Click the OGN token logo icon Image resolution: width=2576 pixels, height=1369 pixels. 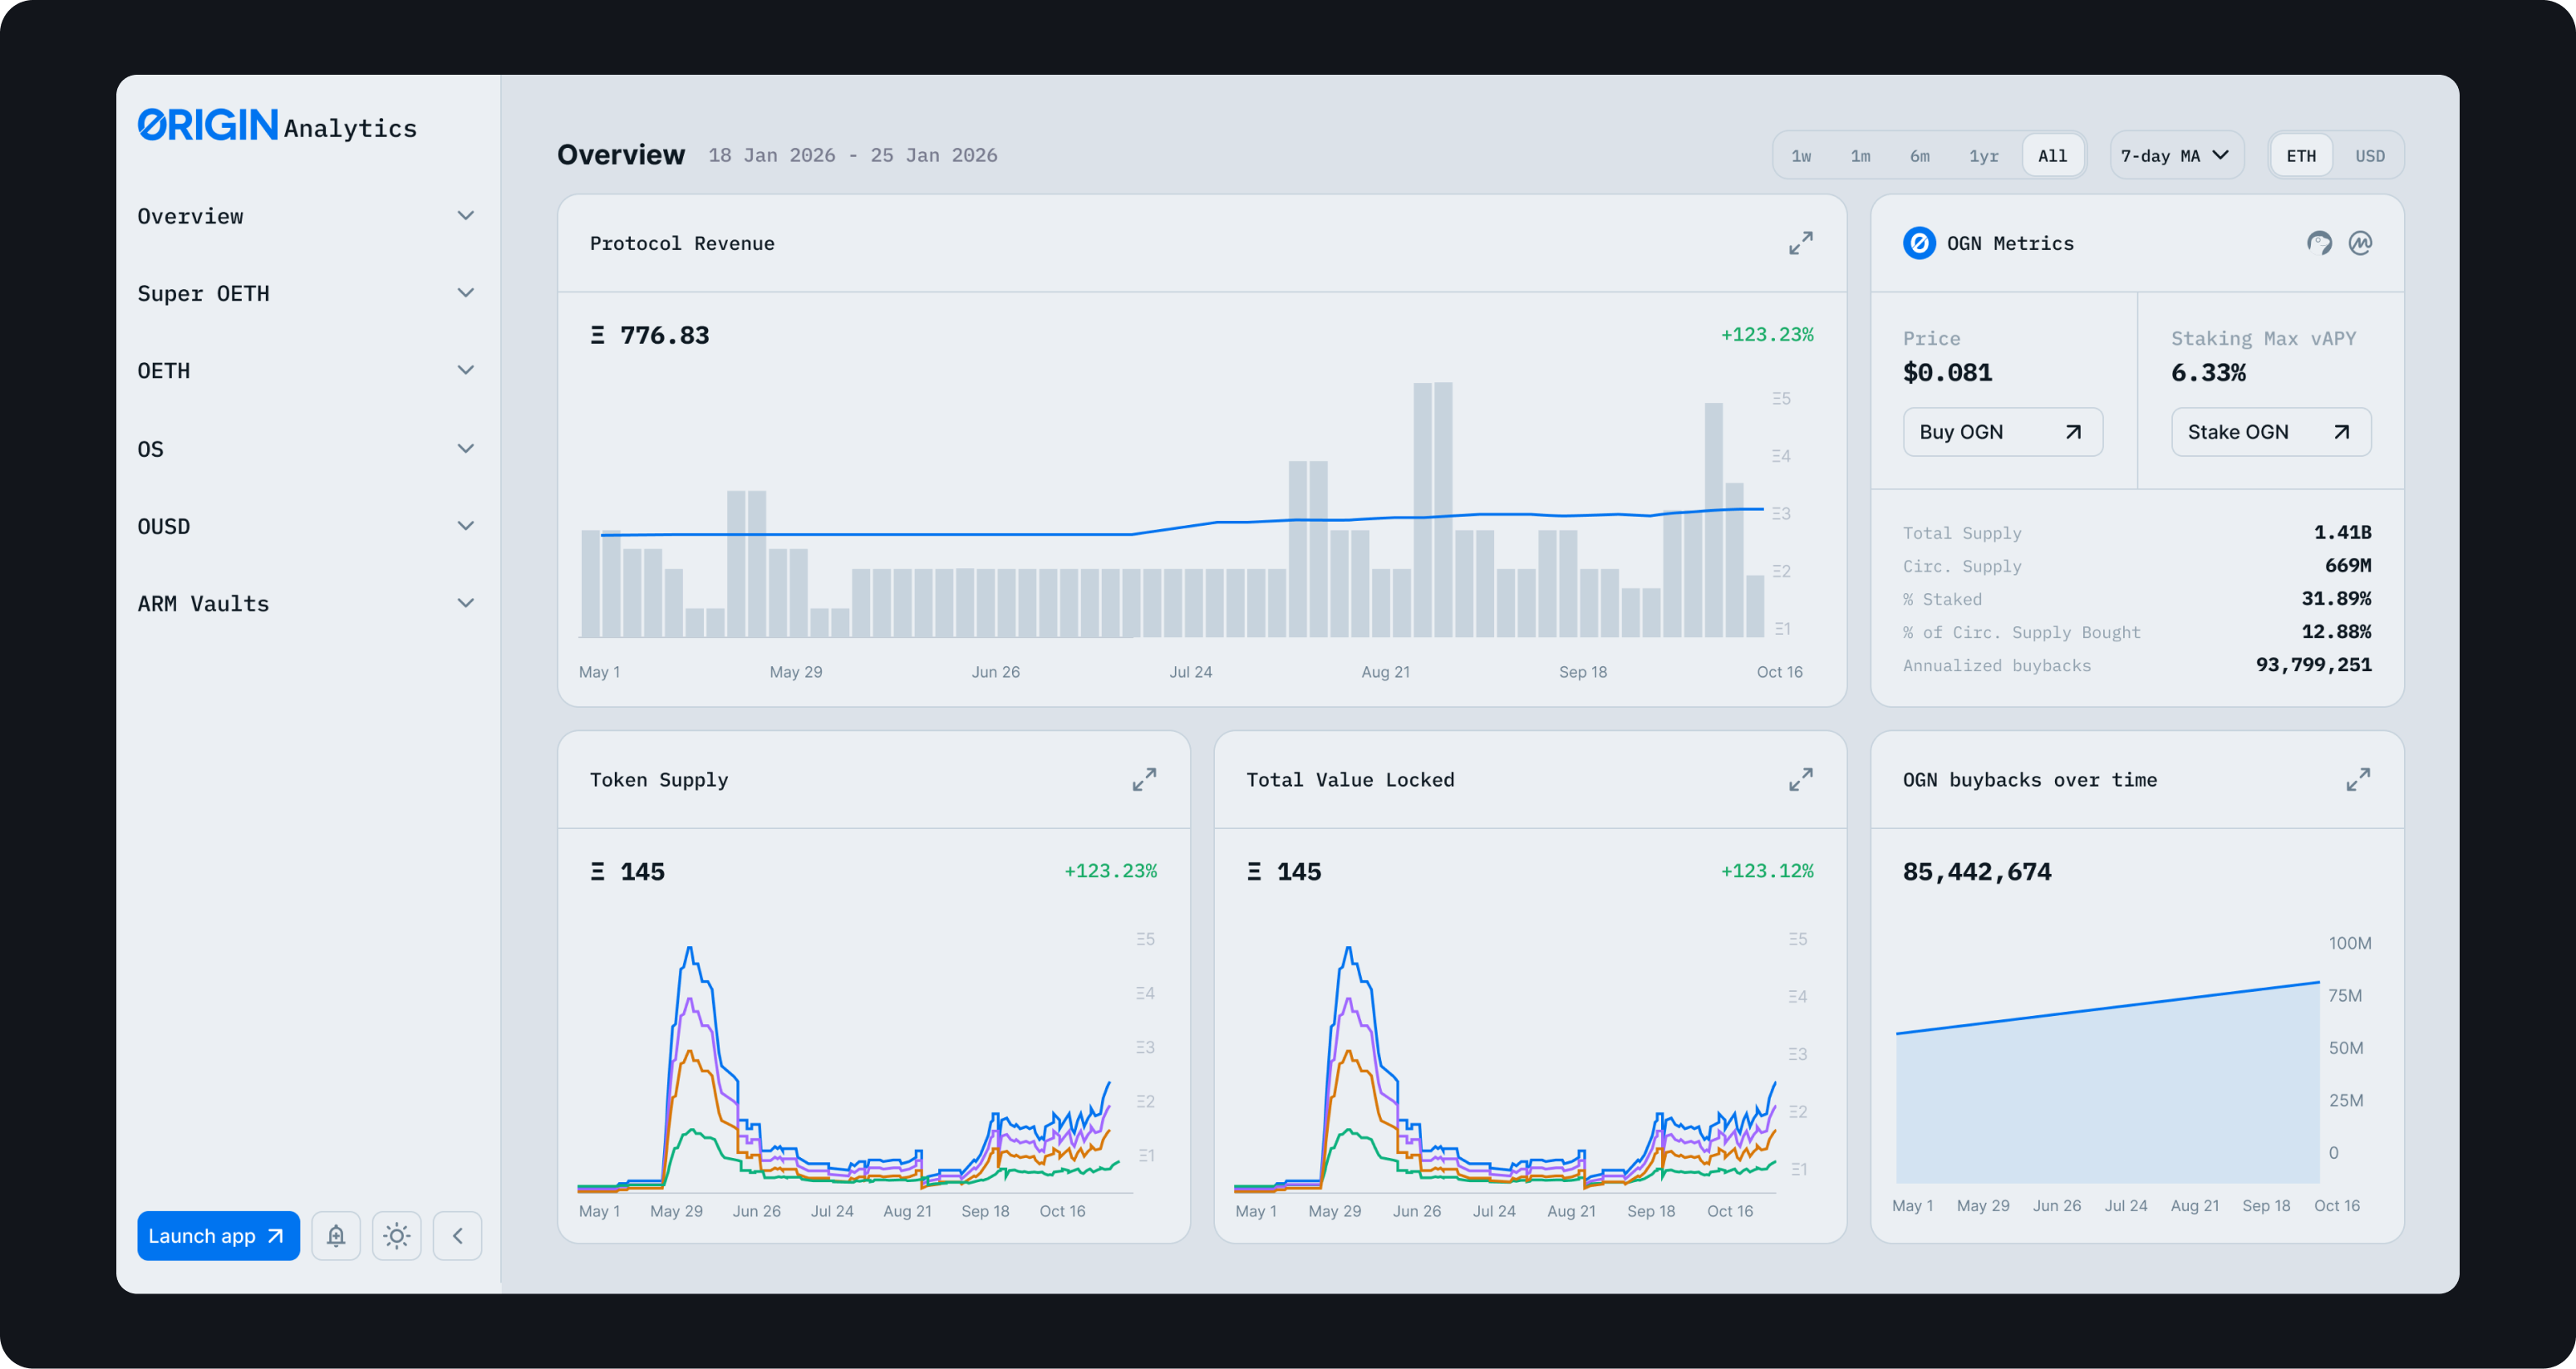(1919, 243)
